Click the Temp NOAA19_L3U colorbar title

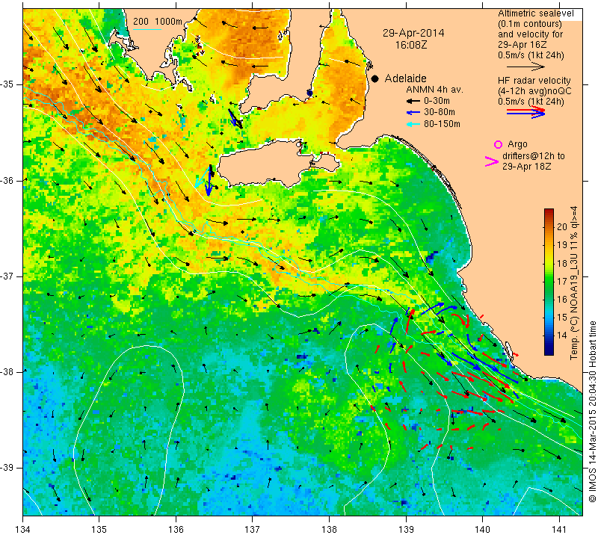tap(574, 282)
